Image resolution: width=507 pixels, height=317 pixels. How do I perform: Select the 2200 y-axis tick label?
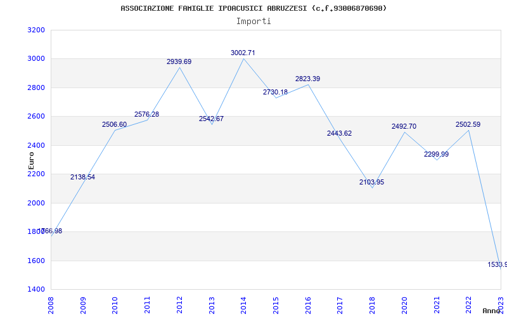coord(36,174)
